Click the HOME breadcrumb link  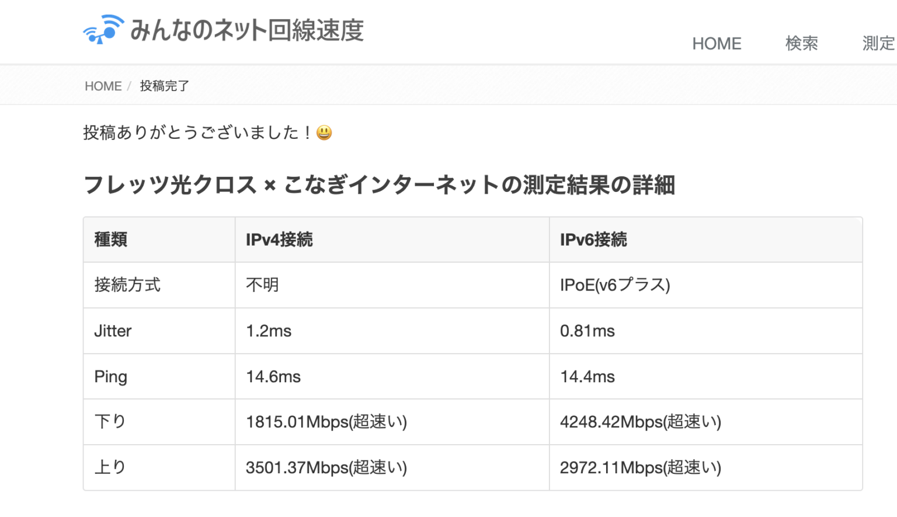click(103, 86)
